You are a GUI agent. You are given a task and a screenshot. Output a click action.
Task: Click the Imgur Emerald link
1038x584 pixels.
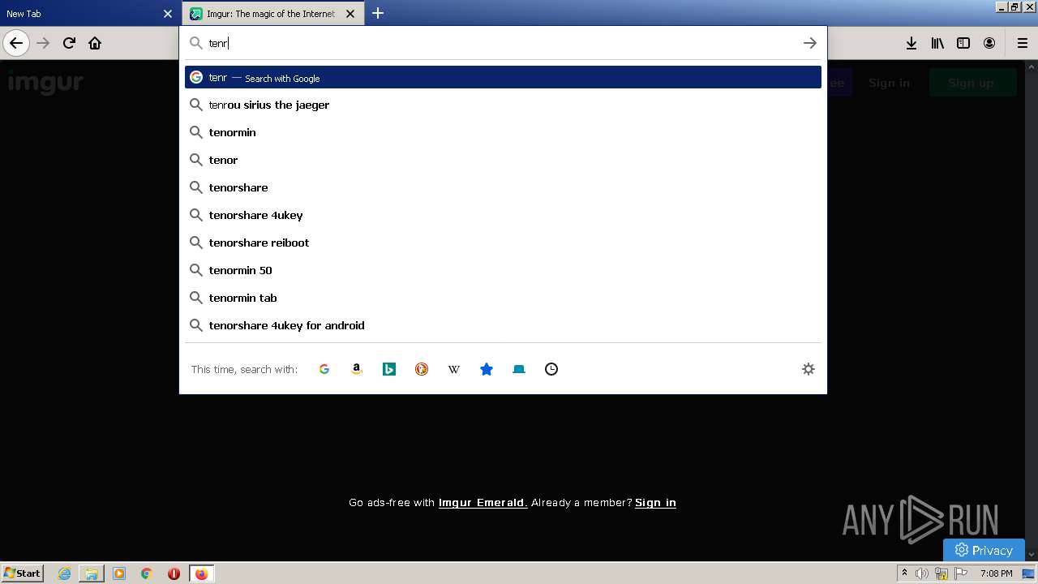pyautogui.click(x=483, y=503)
